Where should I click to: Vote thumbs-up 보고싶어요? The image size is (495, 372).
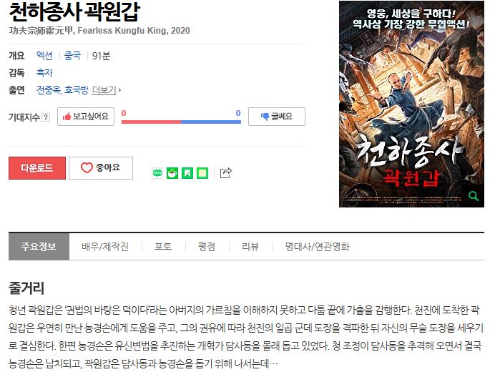pyautogui.click(x=86, y=117)
